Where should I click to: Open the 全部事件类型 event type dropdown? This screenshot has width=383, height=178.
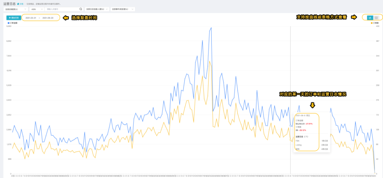pyautogui.click(x=123, y=9)
